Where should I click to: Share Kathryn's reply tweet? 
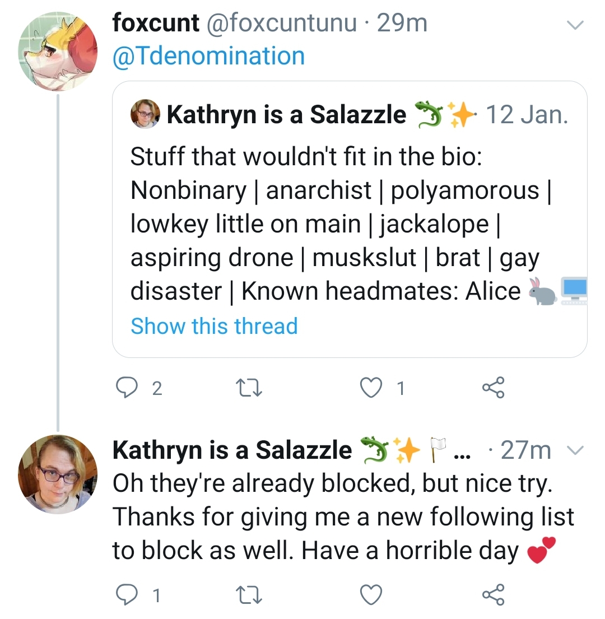494,594
